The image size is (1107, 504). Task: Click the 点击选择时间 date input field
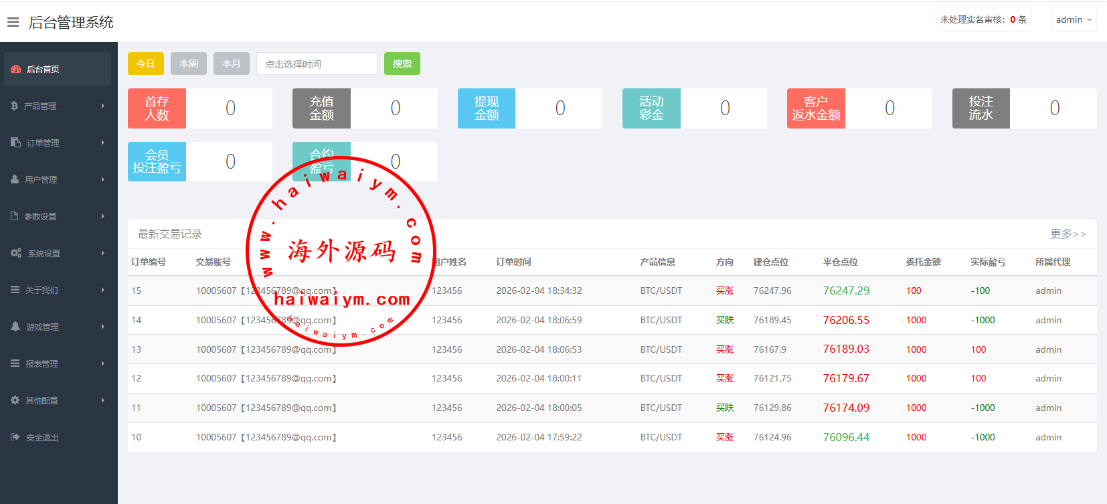[317, 64]
